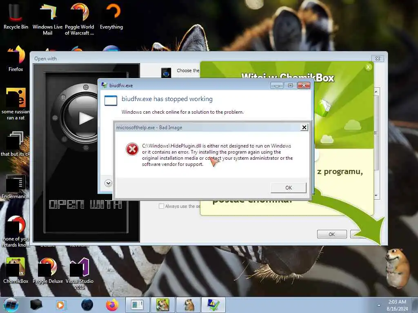Maximize the biudfw.exe window
Screen dimensions: 418x313
(290, 86)
